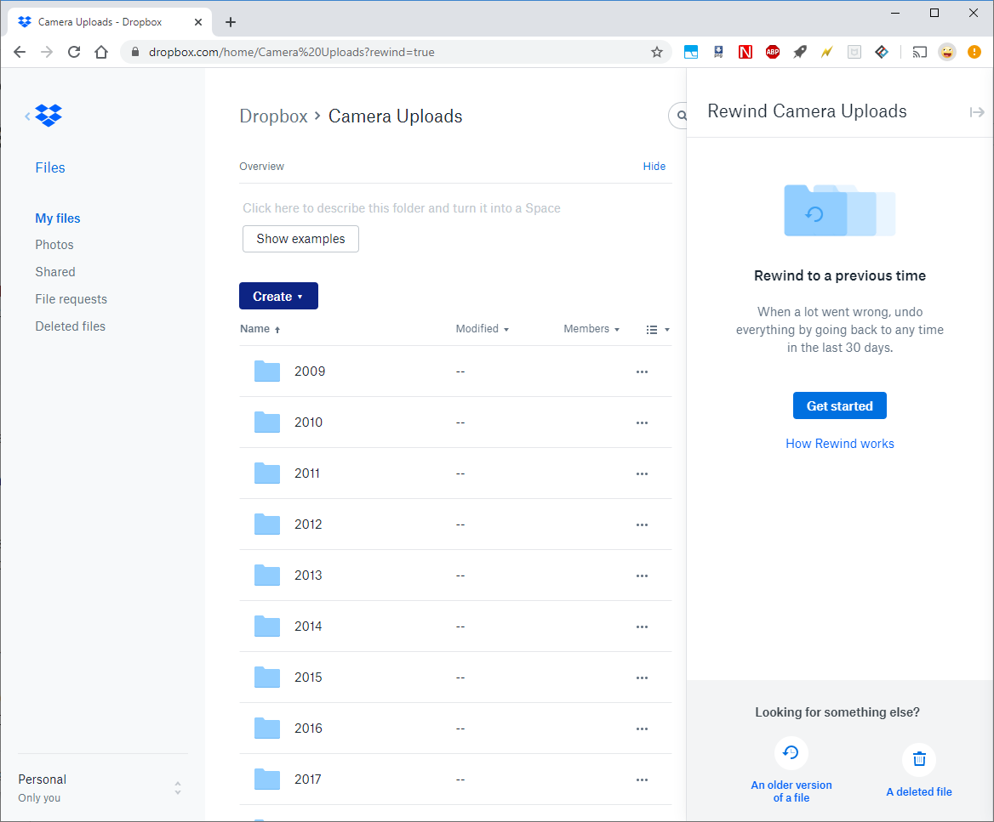Viewport: 994px width, 822px height.
Task: Click the Dropbox logo in sidebar
Action: click(49, 116)
